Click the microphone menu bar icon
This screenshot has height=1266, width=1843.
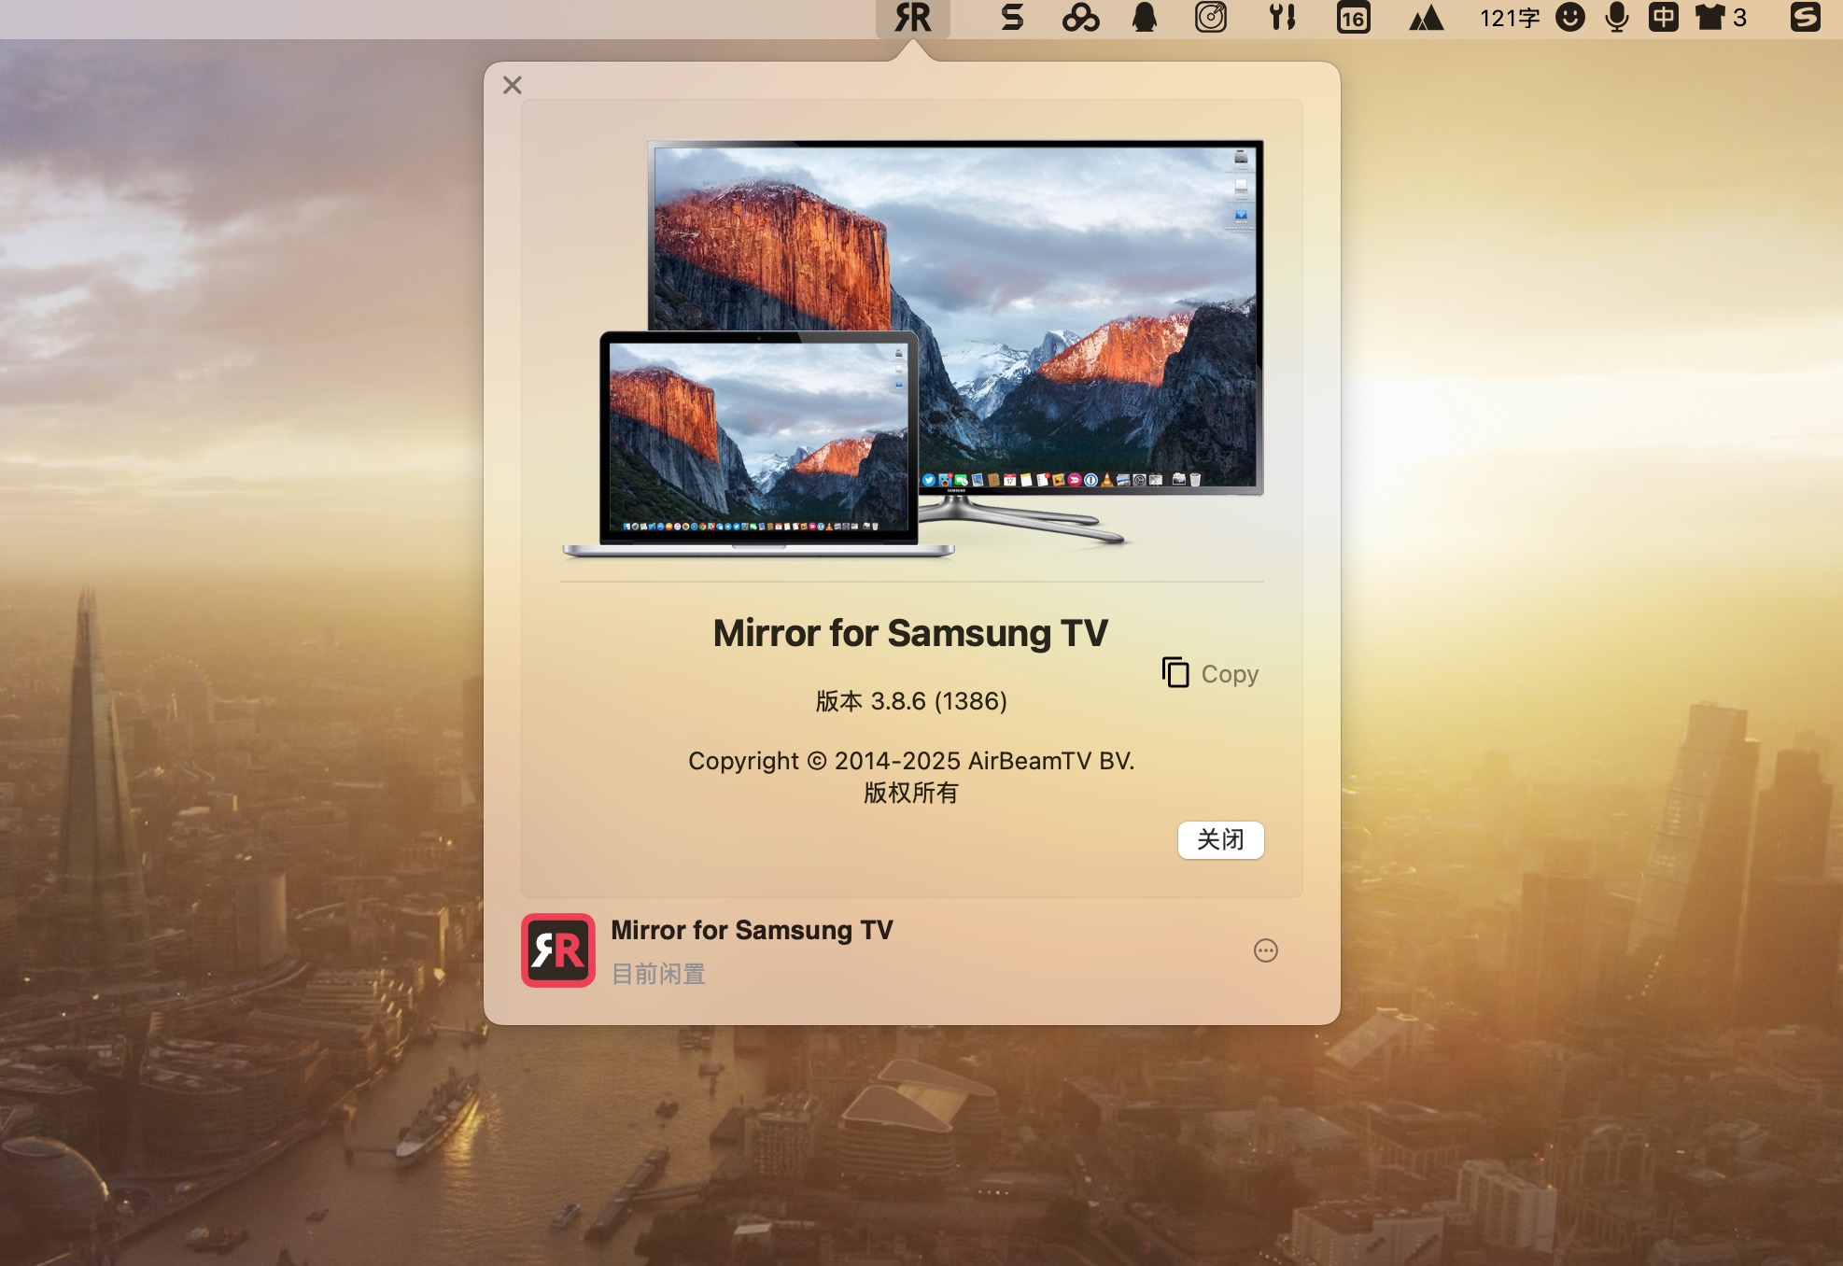point(1617,18)
